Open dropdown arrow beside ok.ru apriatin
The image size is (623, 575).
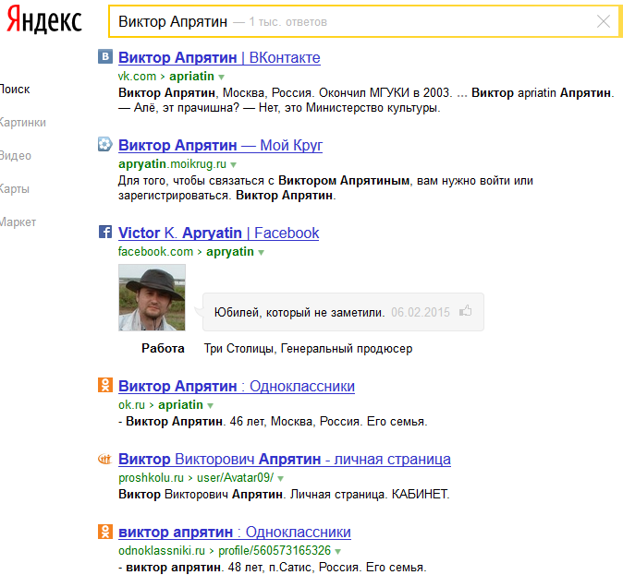(x=211, y=405)
